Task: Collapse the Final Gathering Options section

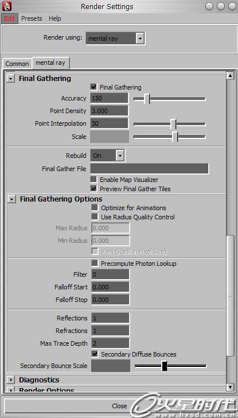Action: (x=11, y=199)
